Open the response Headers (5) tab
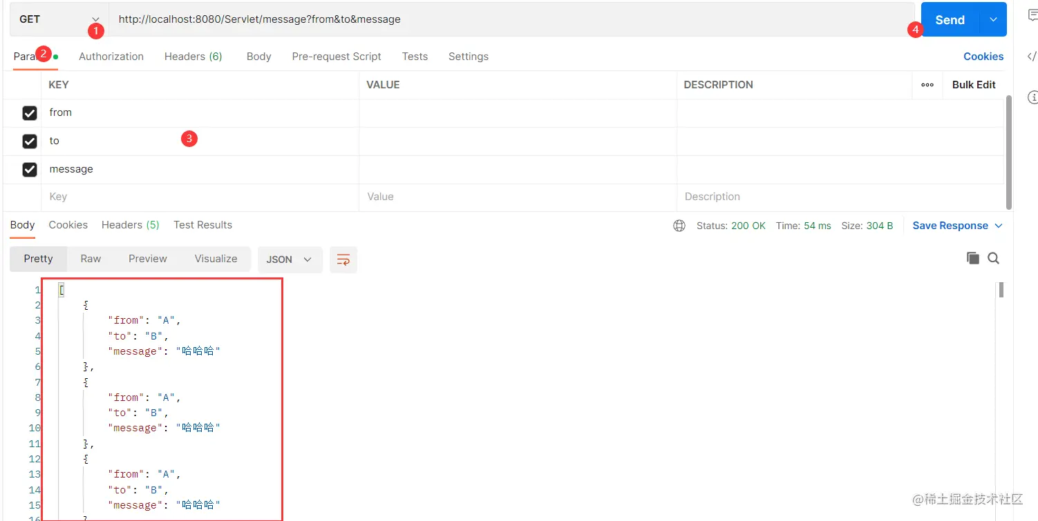The width and height of the screenshot is (1038, 521). click(x=131, y=225)
